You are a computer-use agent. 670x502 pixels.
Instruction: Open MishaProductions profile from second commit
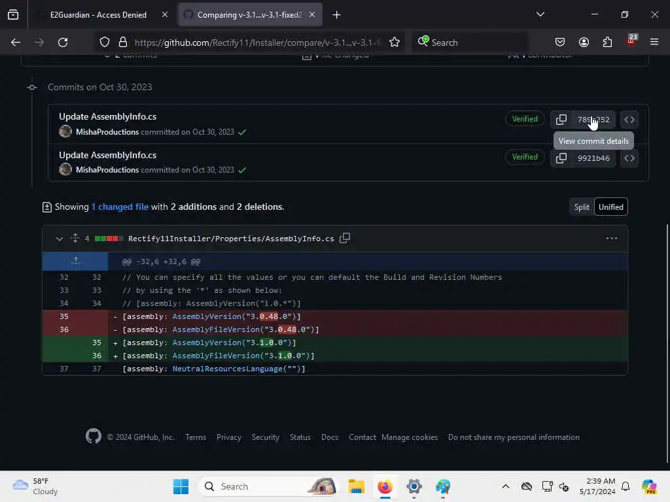(x=107, y=170)
